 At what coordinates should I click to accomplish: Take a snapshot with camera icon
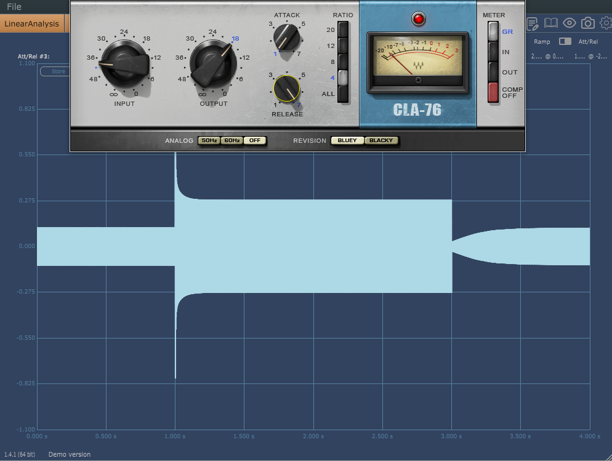click(x=588, y=23)
